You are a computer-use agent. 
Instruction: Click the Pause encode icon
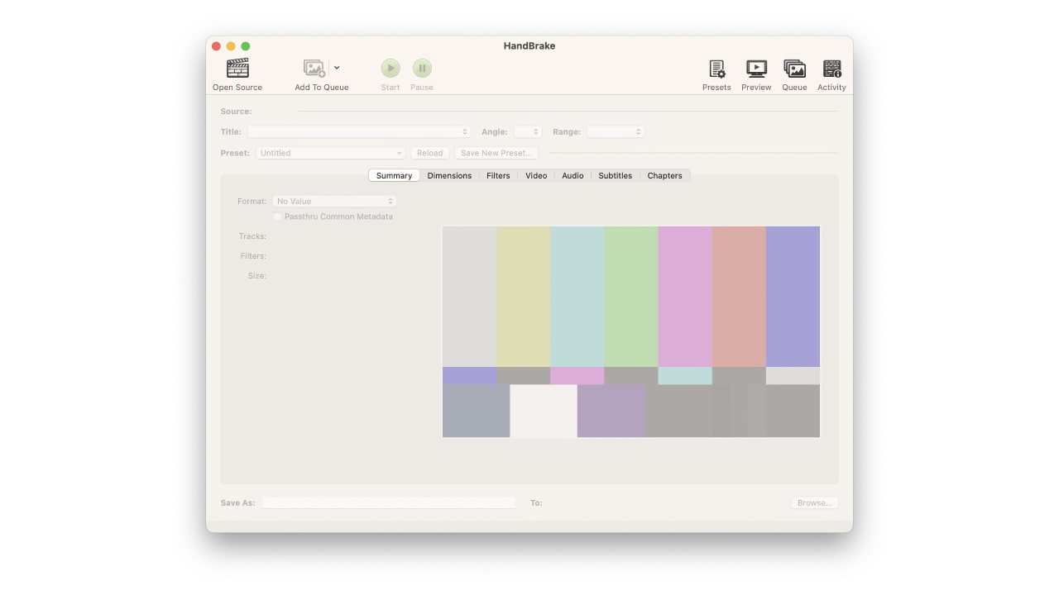click(422, 68)
